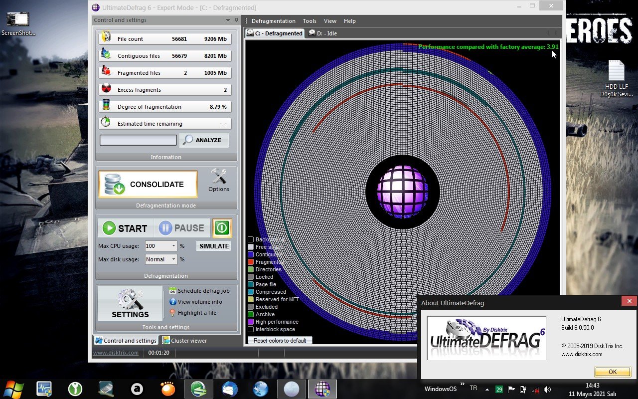638x399 pixels.
Task: Click the Compressed legend color swatch
Action: [x=251, y=292]
